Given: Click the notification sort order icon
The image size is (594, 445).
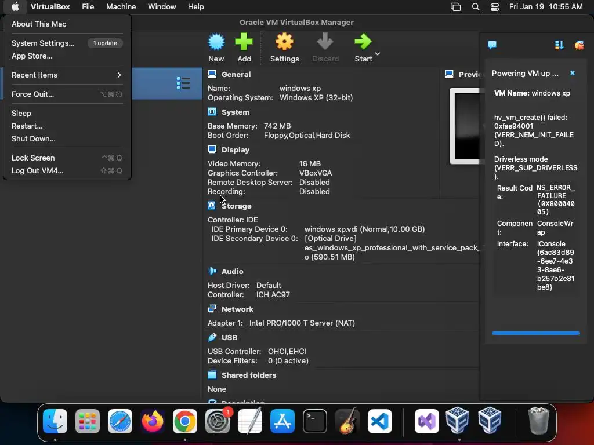Looking at the screenshot, I should click(x=559, y=45).
